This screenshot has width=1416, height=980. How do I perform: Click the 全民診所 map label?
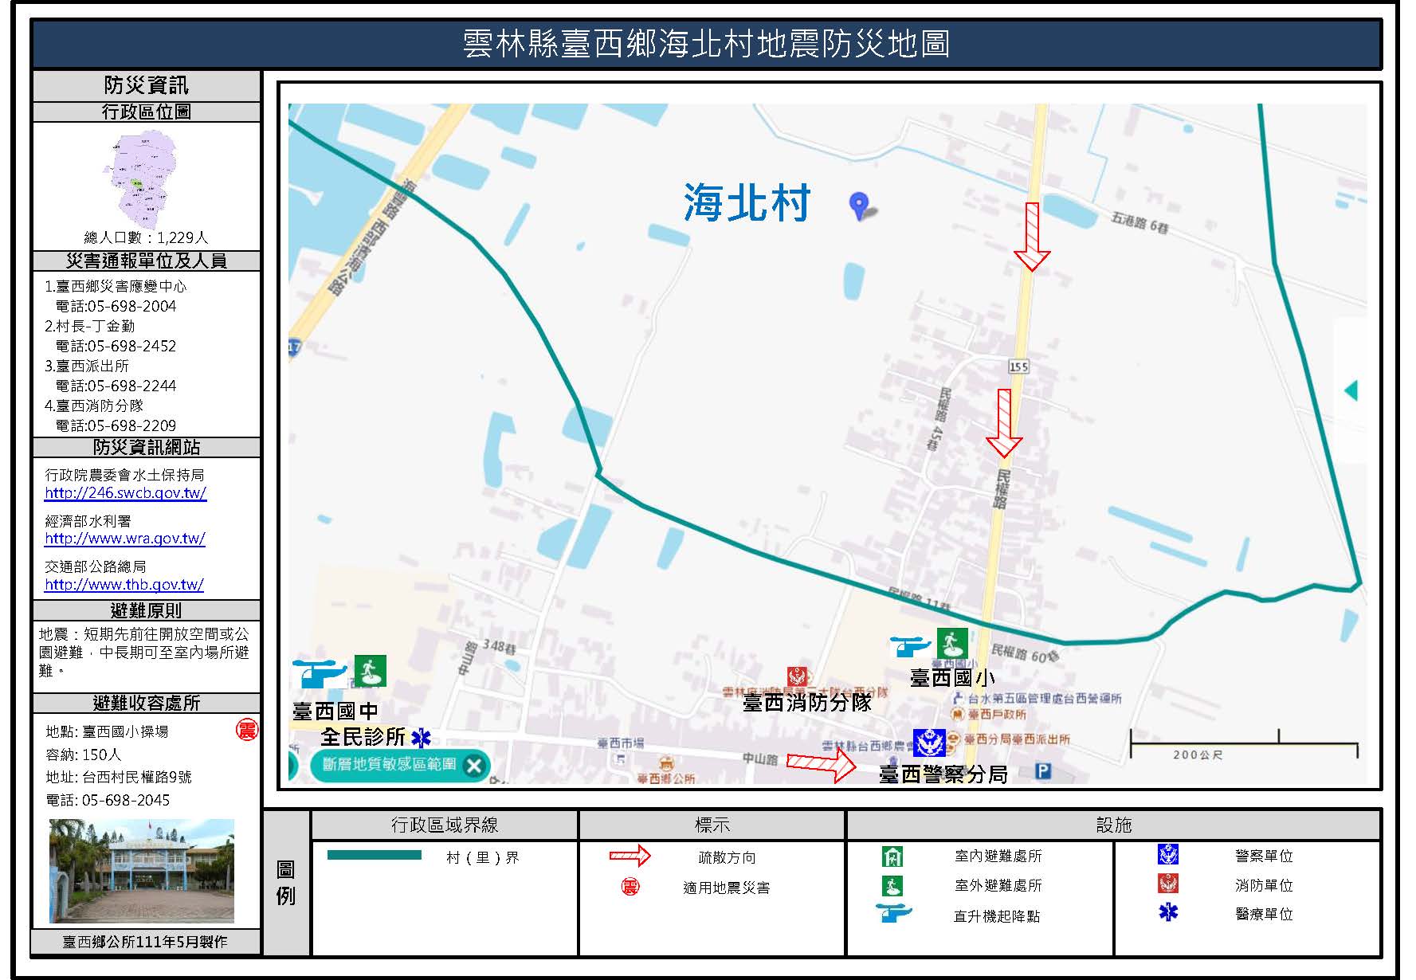click(363, 736)
